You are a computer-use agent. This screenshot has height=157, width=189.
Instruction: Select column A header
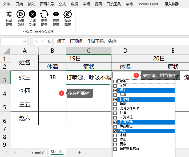coord(25,51)
